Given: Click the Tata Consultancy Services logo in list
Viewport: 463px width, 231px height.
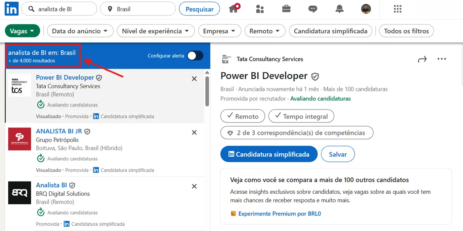Looking at the screenshot, I should (20, 85).
